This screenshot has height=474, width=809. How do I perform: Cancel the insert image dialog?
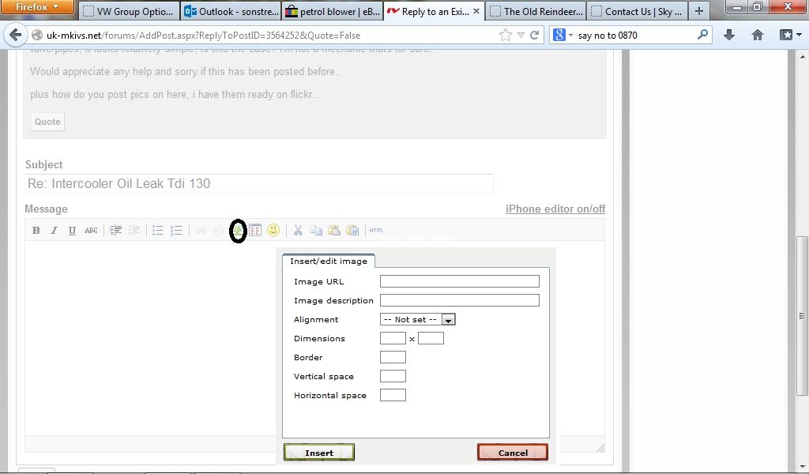(x=512, y=452)
